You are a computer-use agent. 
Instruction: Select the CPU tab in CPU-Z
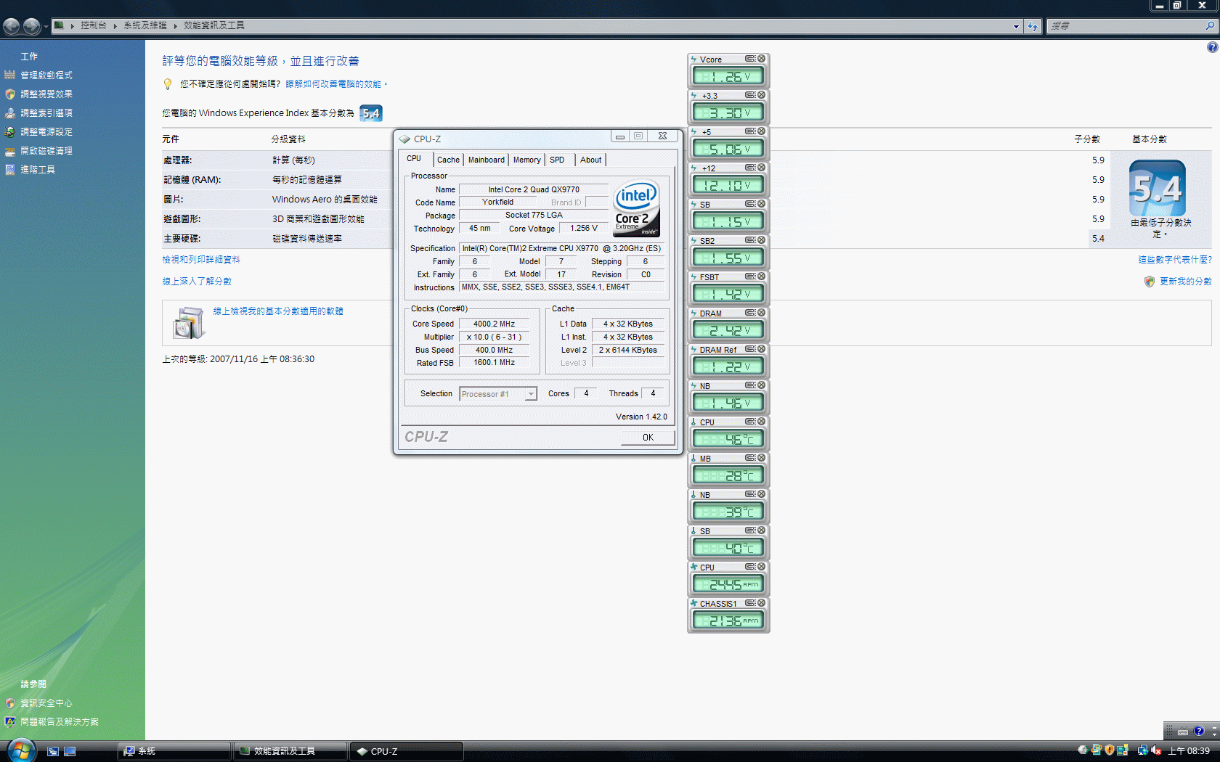pos(414,158)
